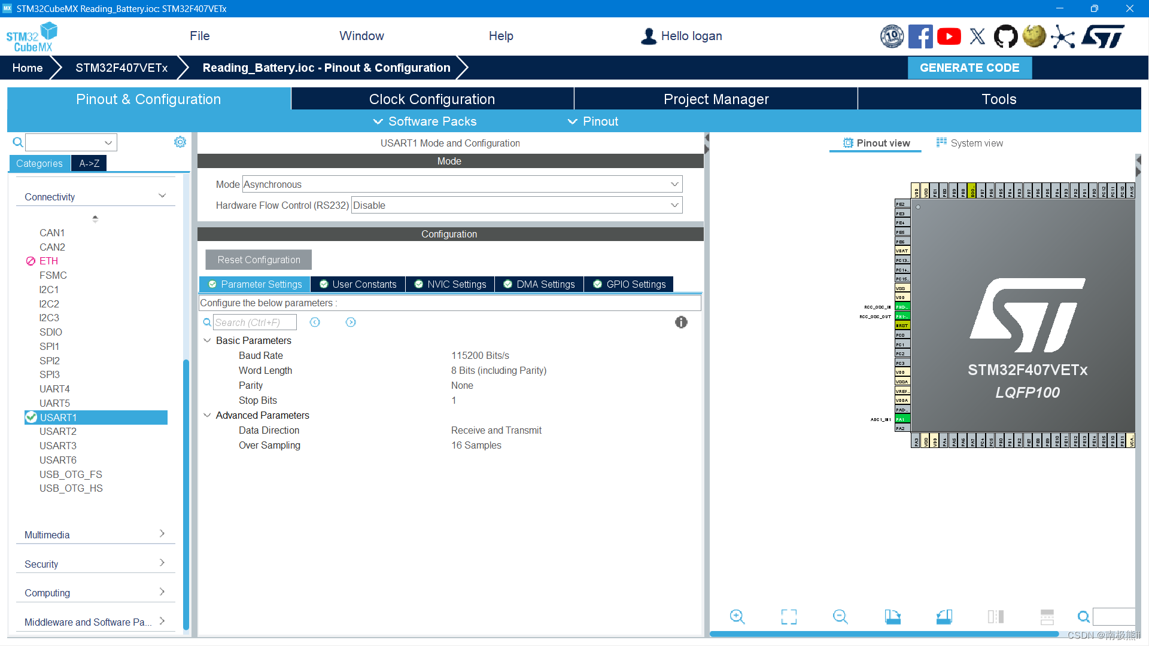
Task: Go to next parameter search result
Action: coord(351,322)
